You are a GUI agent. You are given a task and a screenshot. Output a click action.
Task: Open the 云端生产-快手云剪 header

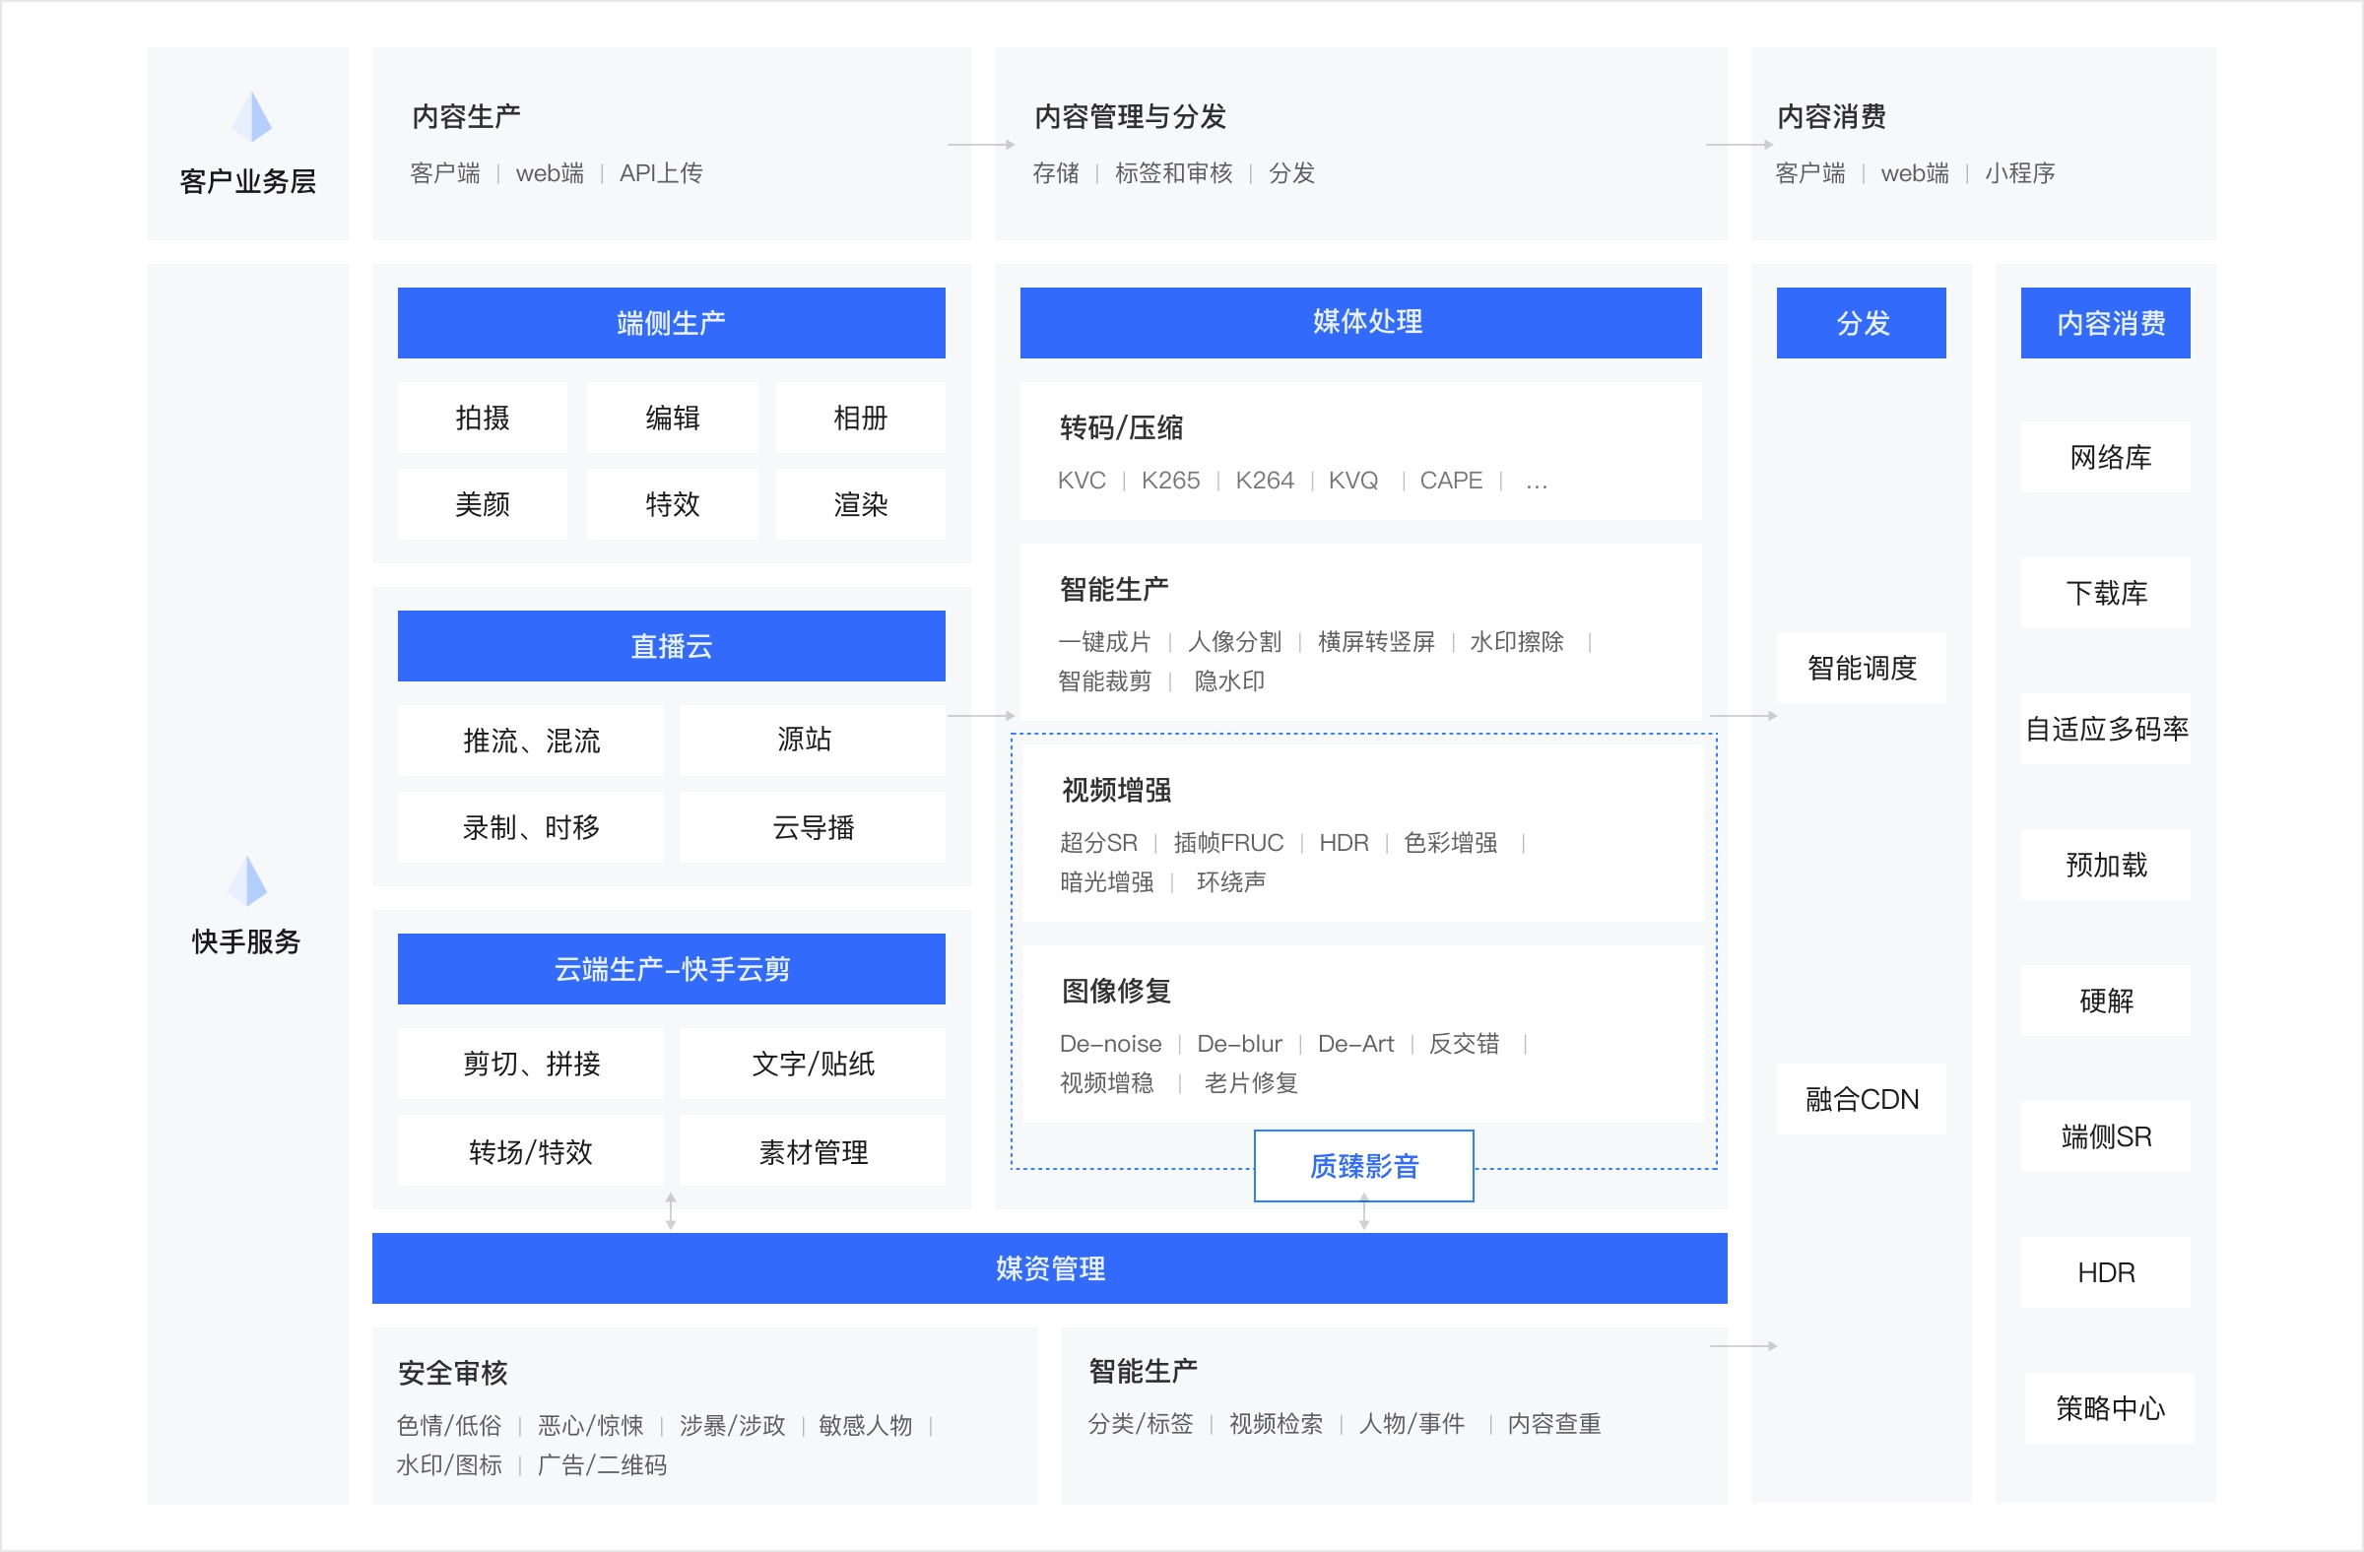point(672,969)
